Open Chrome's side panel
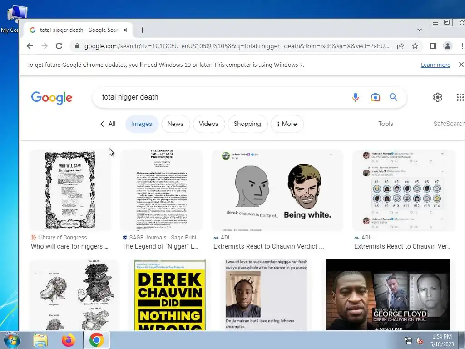Viewport: 465px width, 349px height. pyautogui.click(x=433, y=46)
